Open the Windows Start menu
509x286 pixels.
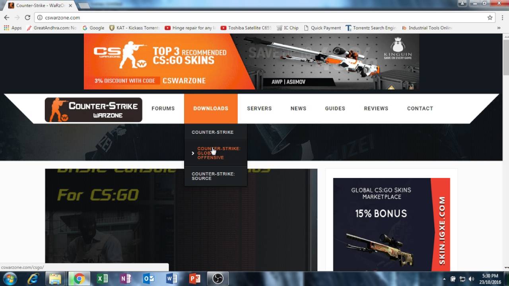10,279
